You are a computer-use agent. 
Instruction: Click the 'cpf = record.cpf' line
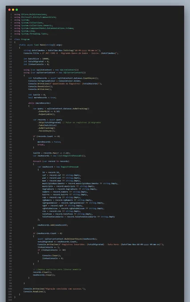(x=62, y=175)
